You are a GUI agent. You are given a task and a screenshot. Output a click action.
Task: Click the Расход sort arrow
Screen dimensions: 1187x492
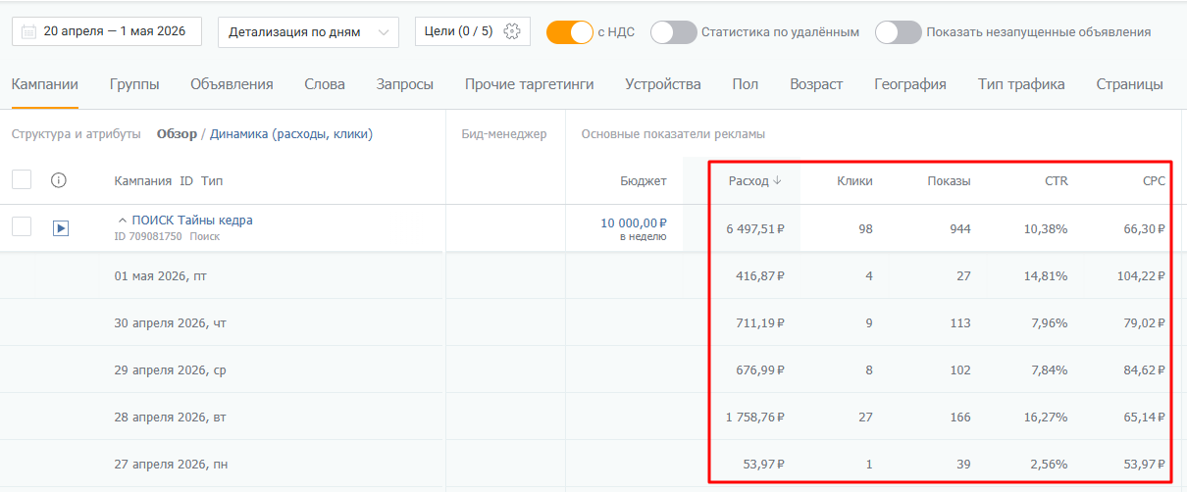tap(778, 180)
